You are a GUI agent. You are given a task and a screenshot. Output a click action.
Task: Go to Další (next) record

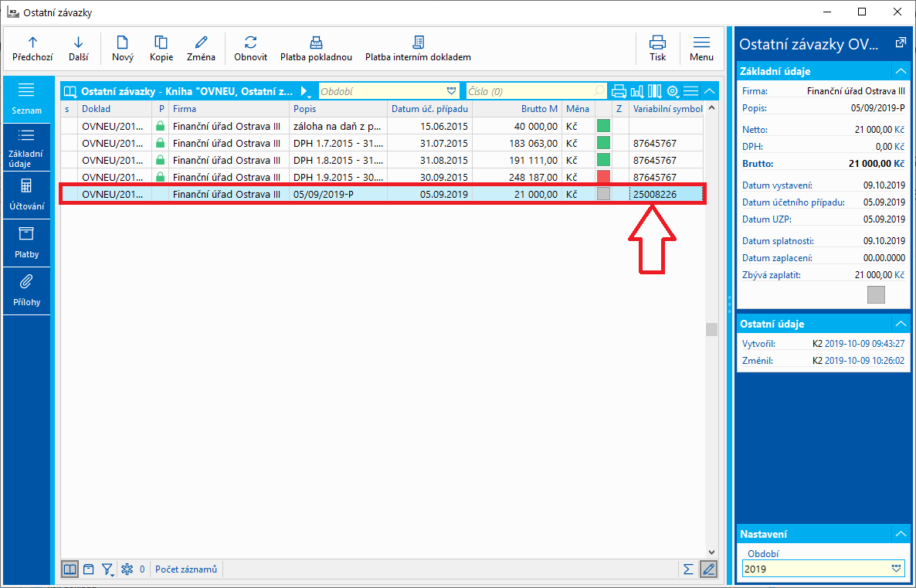78,49
